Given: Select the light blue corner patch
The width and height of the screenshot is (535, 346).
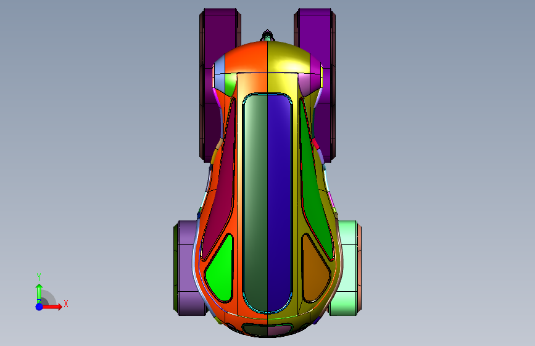Looking at the screenshot, I should click(219, 73).
